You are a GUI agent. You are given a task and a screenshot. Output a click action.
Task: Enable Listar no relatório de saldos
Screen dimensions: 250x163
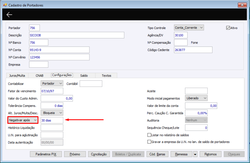tap(149, 135)
